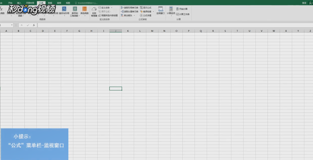Open the 页面布局 (Page Layout) tab

(30, 3)
